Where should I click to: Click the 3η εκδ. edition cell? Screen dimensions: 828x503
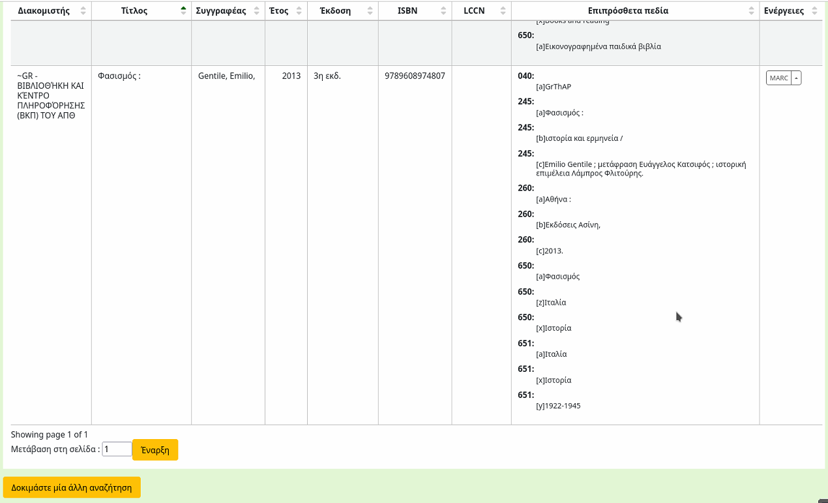[327, 76]
